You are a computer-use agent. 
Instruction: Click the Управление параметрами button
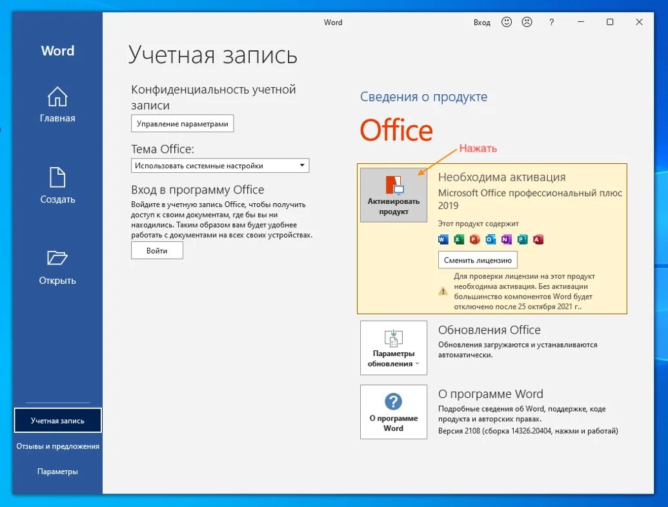[x=183, y=123]
